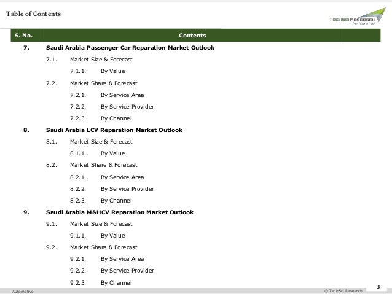This screenshot has width=392, height=294.
Task: Click 8.2.3 By Channel entry
Action: tap(116, 201)
